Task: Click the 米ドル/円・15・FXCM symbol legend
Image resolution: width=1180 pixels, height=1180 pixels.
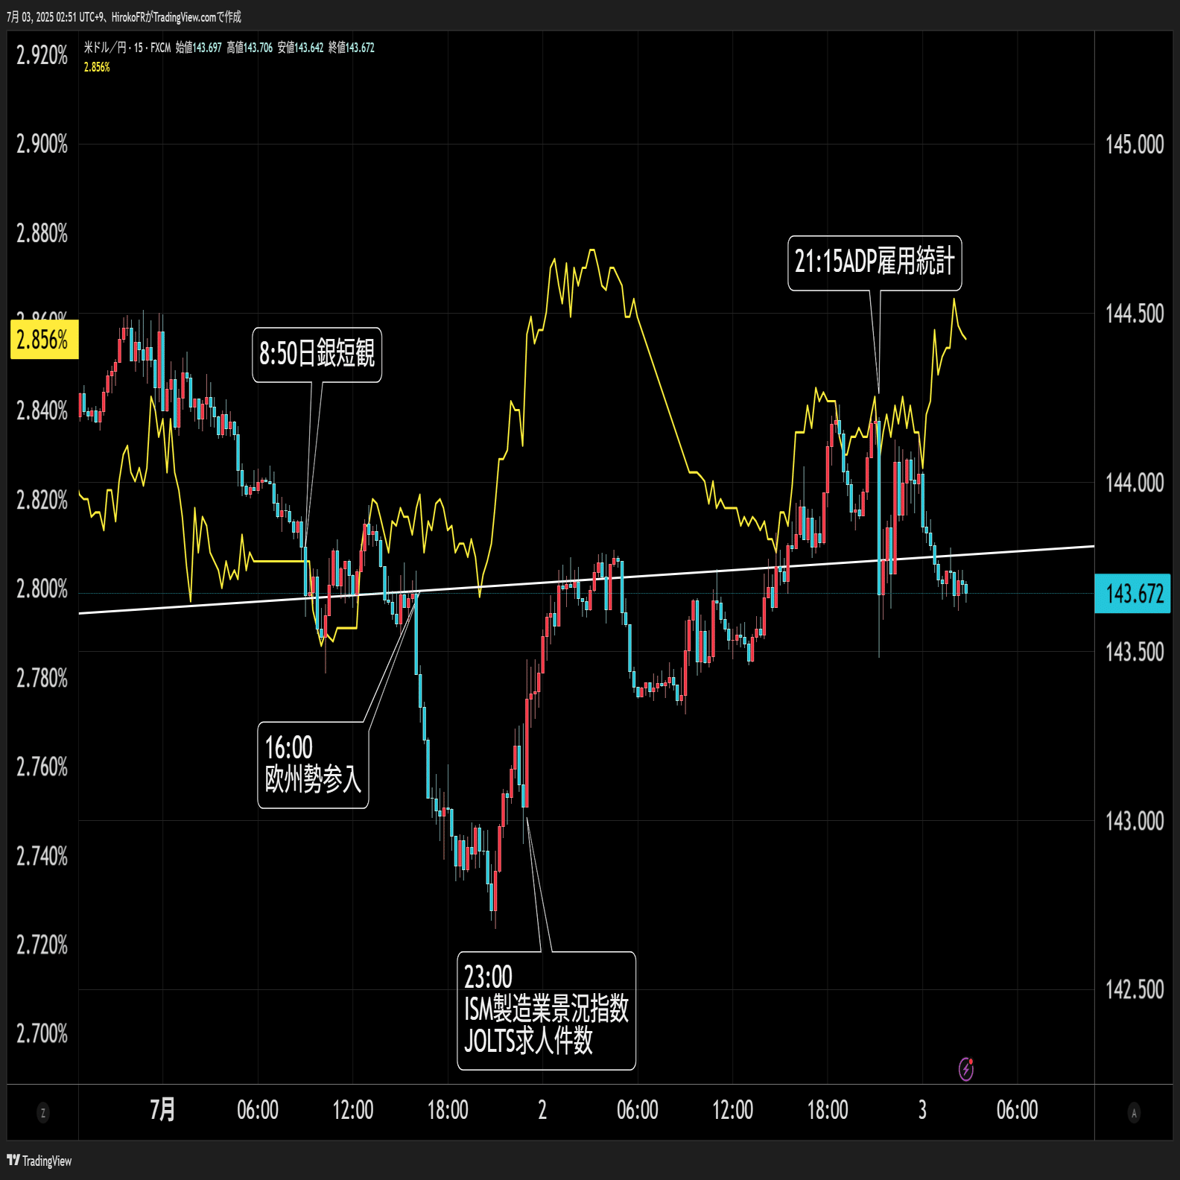Action: coord(127,48)
